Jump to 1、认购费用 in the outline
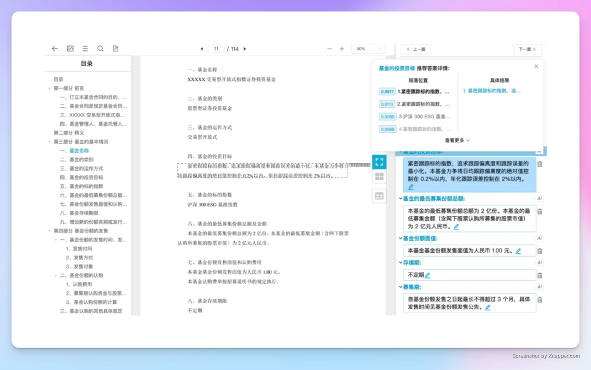 point(79,285)
